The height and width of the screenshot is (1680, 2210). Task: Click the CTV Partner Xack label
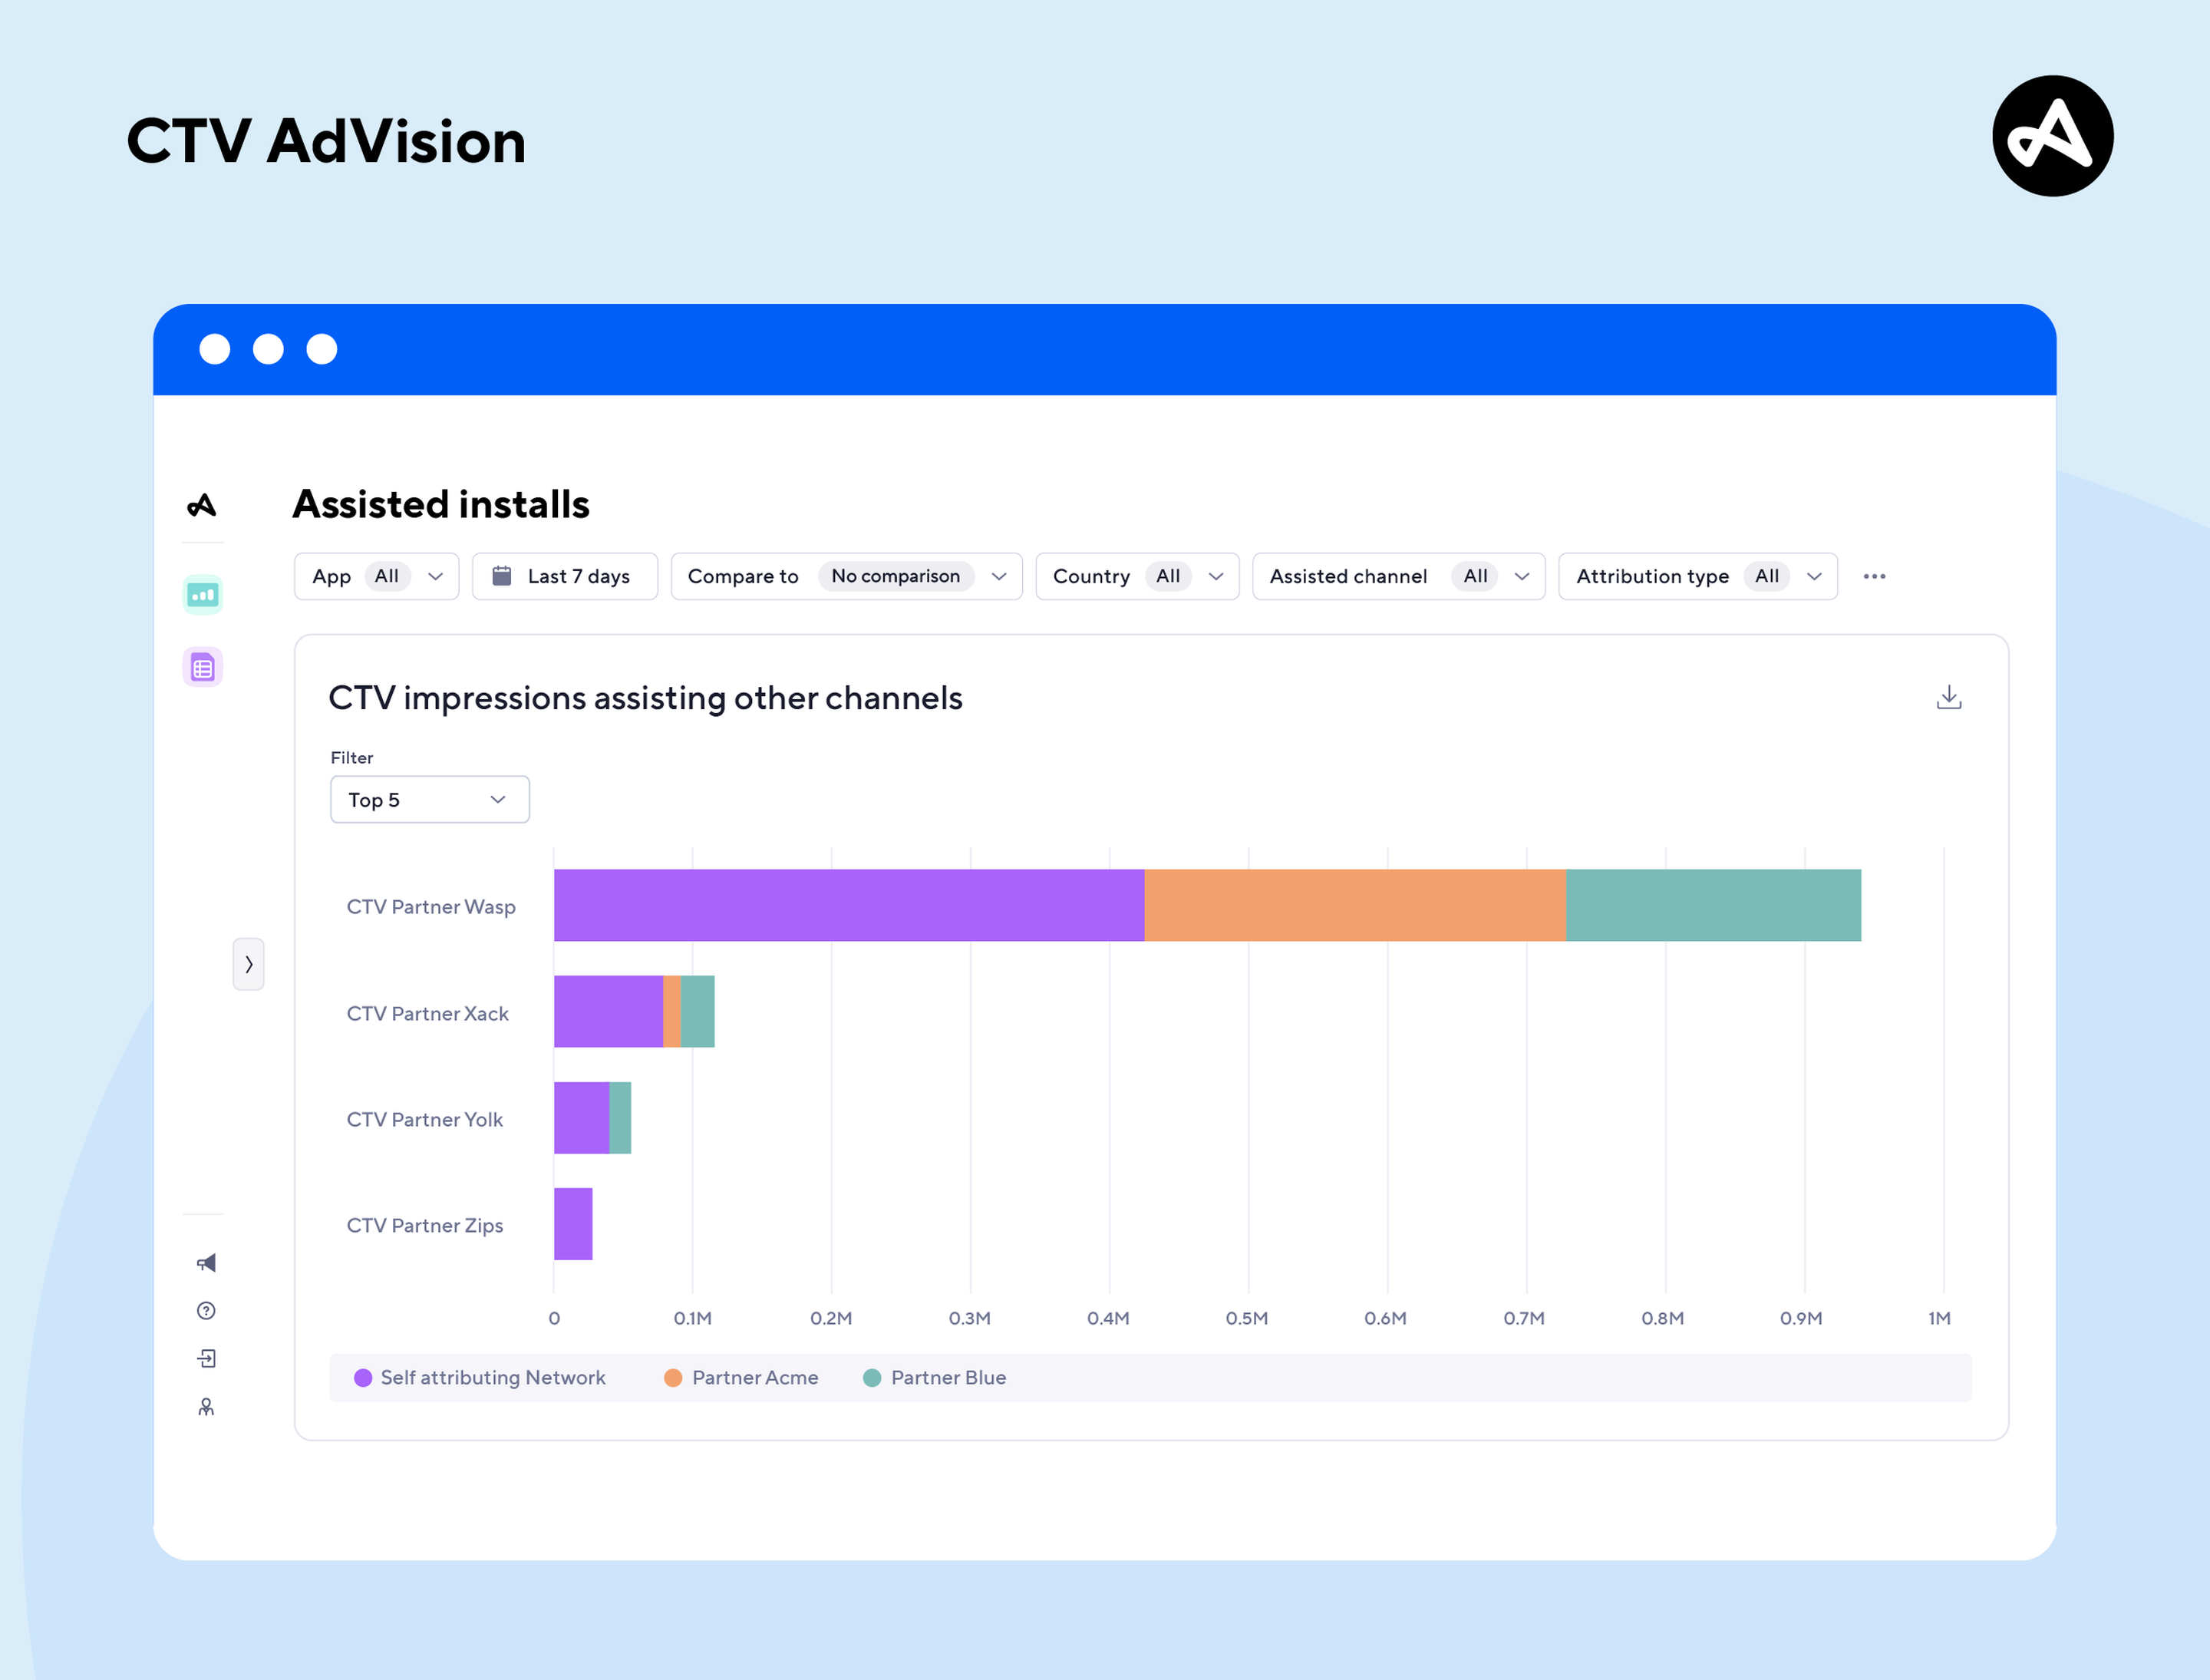tap(428, 1013)
